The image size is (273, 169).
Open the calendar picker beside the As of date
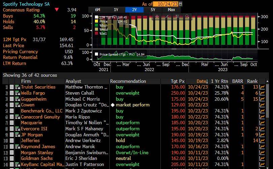(180, 4)
